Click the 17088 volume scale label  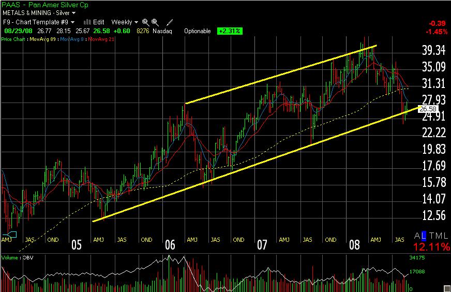pos(417,272)
